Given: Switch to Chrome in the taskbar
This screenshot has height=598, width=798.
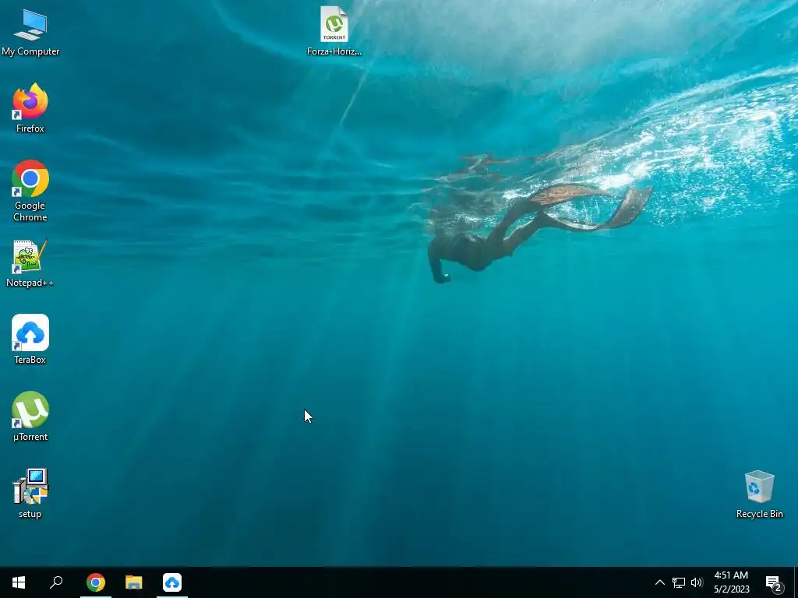Looking at the screenshot, I should click(96, 582).
